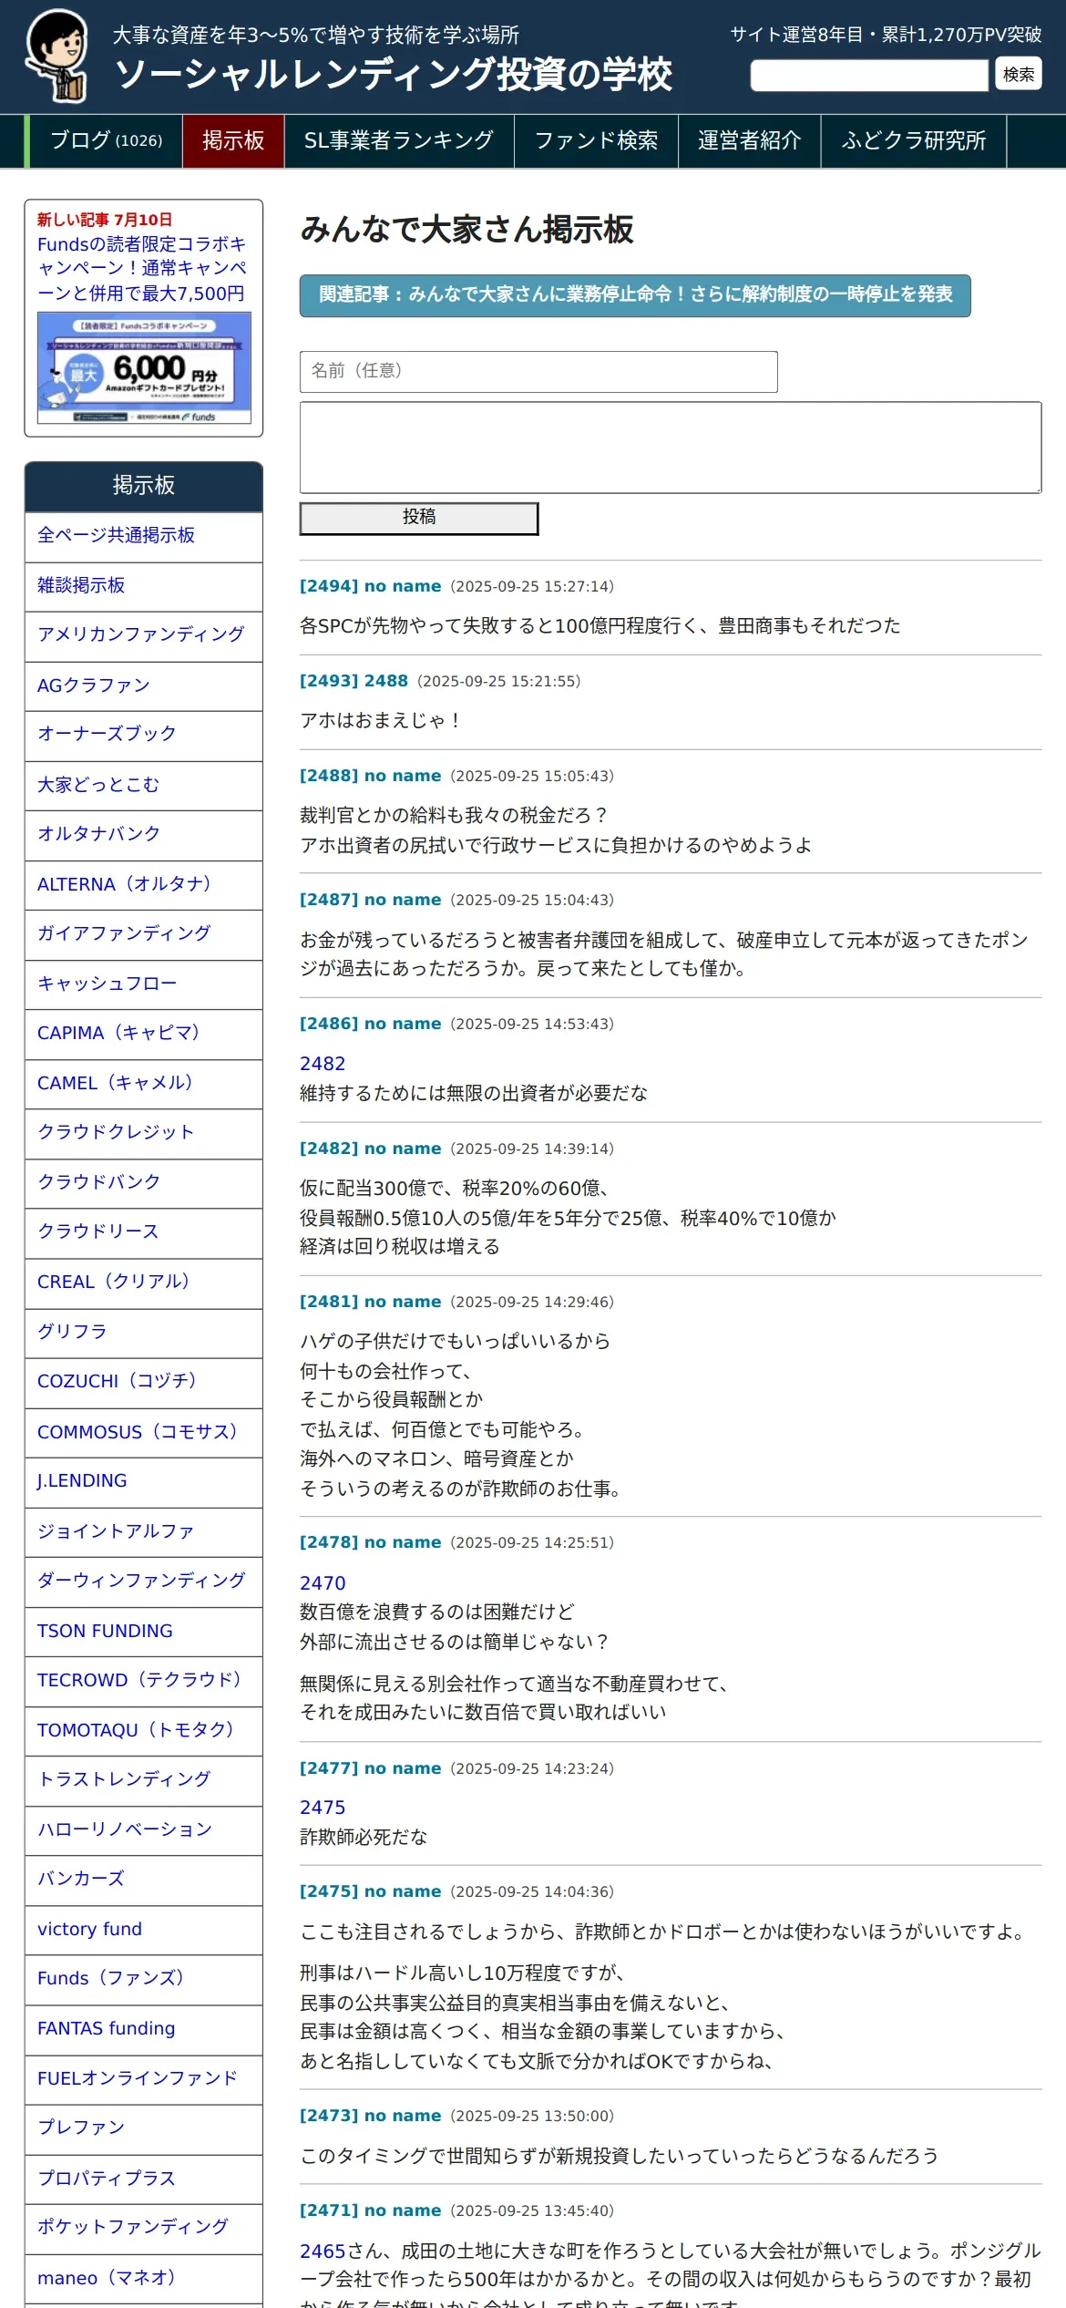
Task: Open AGクラファン board
Action: pyautogui.click(x=144, y=685)
